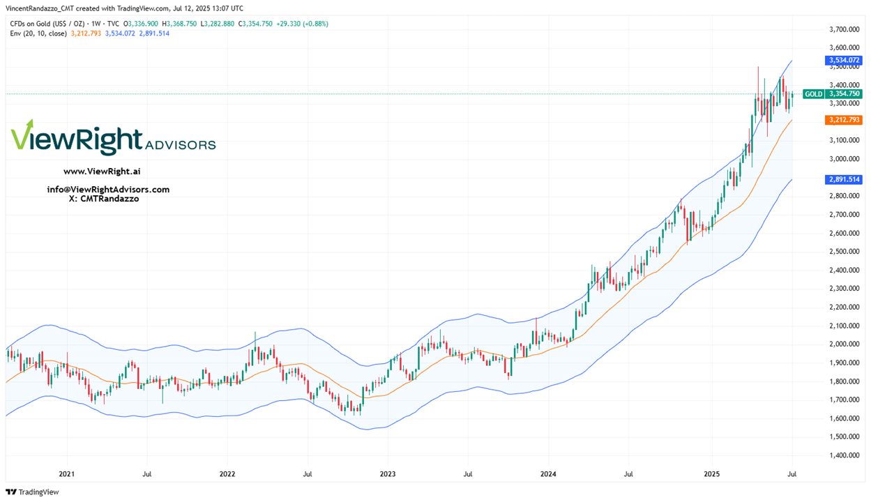
Task: Click the green GOLD symbol tag
Action: pyautogui.click(x=813, y=94)
